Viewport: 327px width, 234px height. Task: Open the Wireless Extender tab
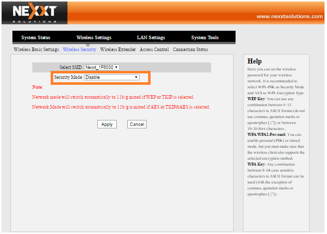(x=118, y=50)
